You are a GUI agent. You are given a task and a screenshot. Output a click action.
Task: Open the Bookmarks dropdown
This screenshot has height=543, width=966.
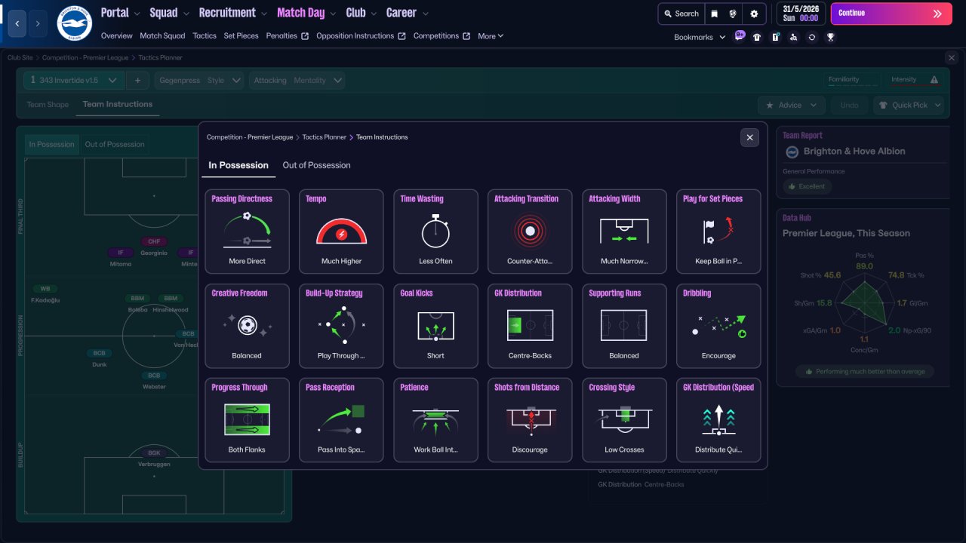pos(700,37)
